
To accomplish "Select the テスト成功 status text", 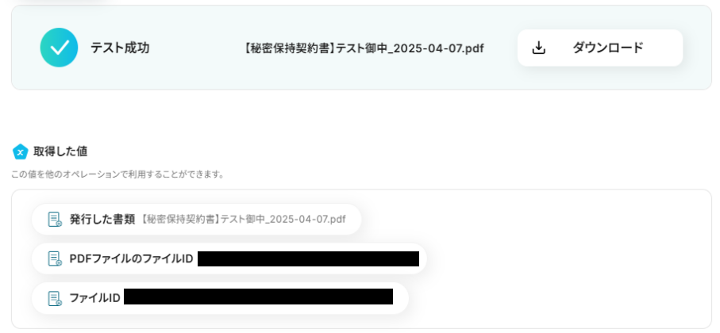I will coord(120,48).
